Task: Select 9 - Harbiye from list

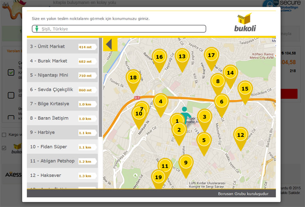Action: pos(62,132)
